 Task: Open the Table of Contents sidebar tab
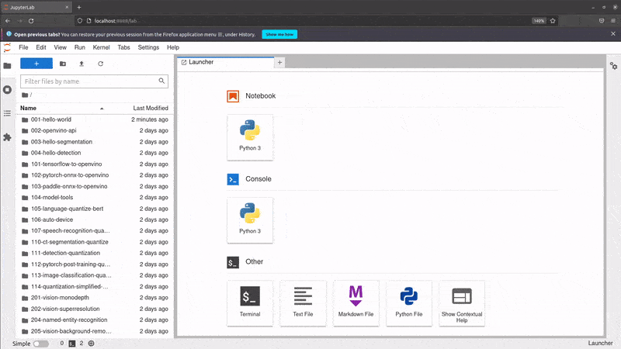pos(7,113)
